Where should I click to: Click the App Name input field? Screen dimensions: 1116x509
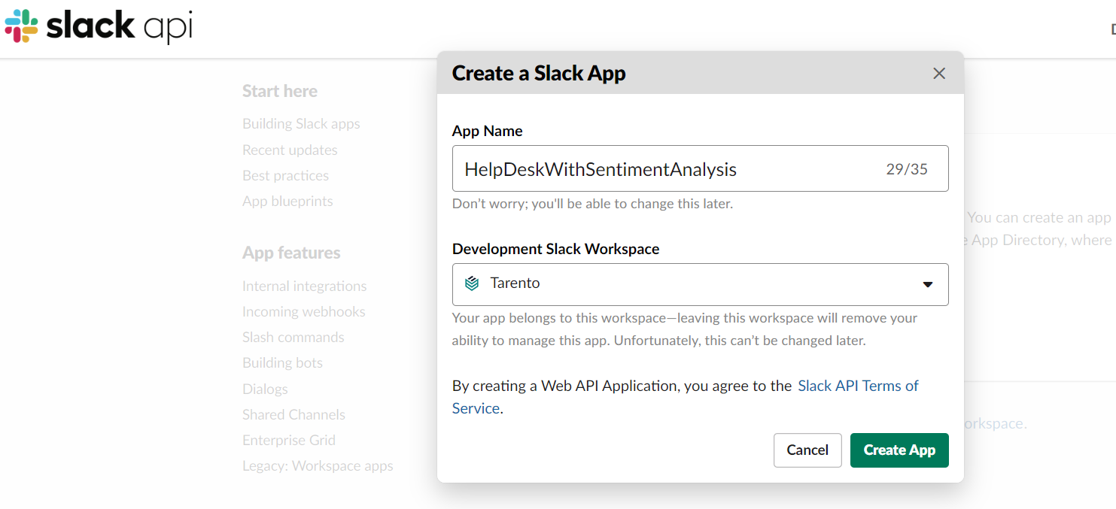670,169
